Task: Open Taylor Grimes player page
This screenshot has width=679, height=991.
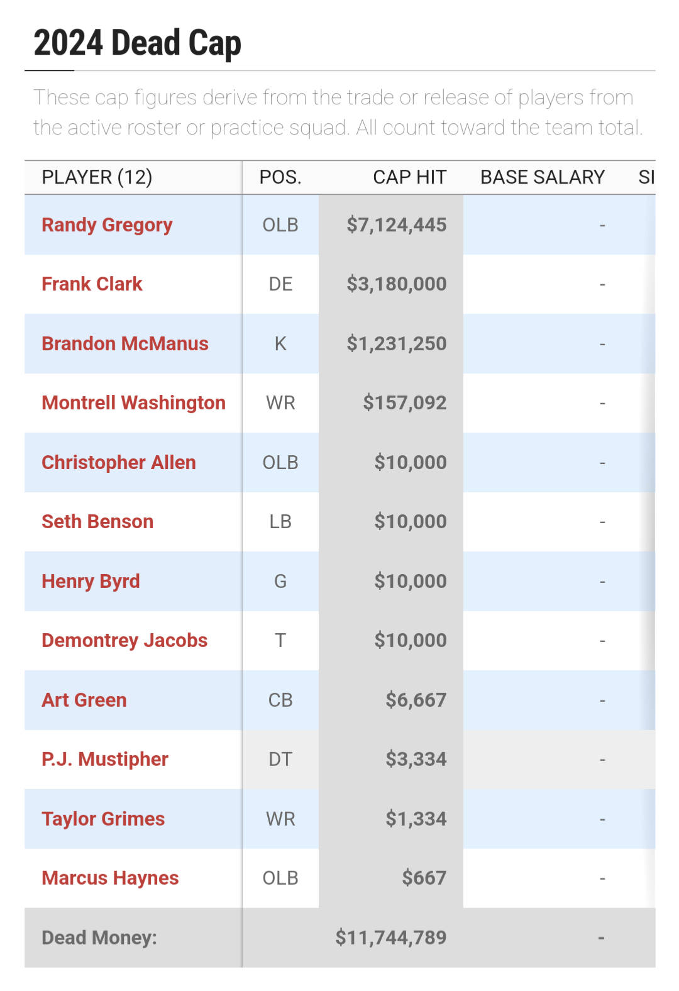Action: coord(103,819)
